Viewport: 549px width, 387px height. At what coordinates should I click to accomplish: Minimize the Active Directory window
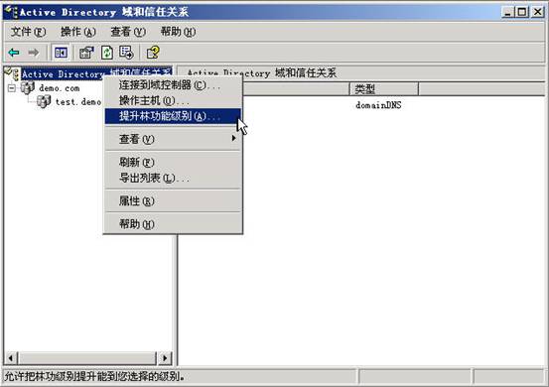point(507,12)
